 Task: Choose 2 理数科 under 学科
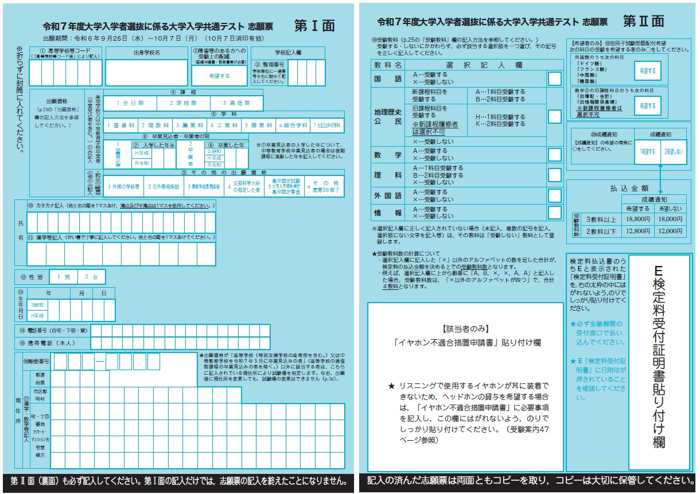[x=155, y=125]
